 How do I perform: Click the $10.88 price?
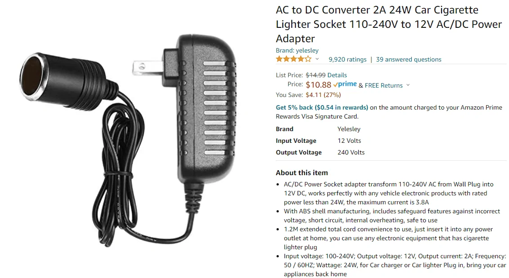click(318, 85)
